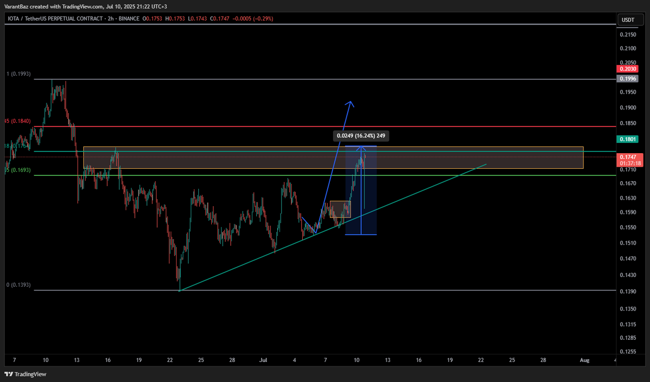Viewport: 650px width, 382px height.
Task: Click the current price tag 0.1747
Action: pyautogui.click(x=630, y=157)
